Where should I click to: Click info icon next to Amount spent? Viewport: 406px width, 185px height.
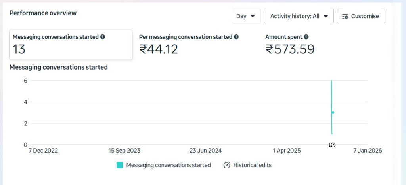[306, 37]
